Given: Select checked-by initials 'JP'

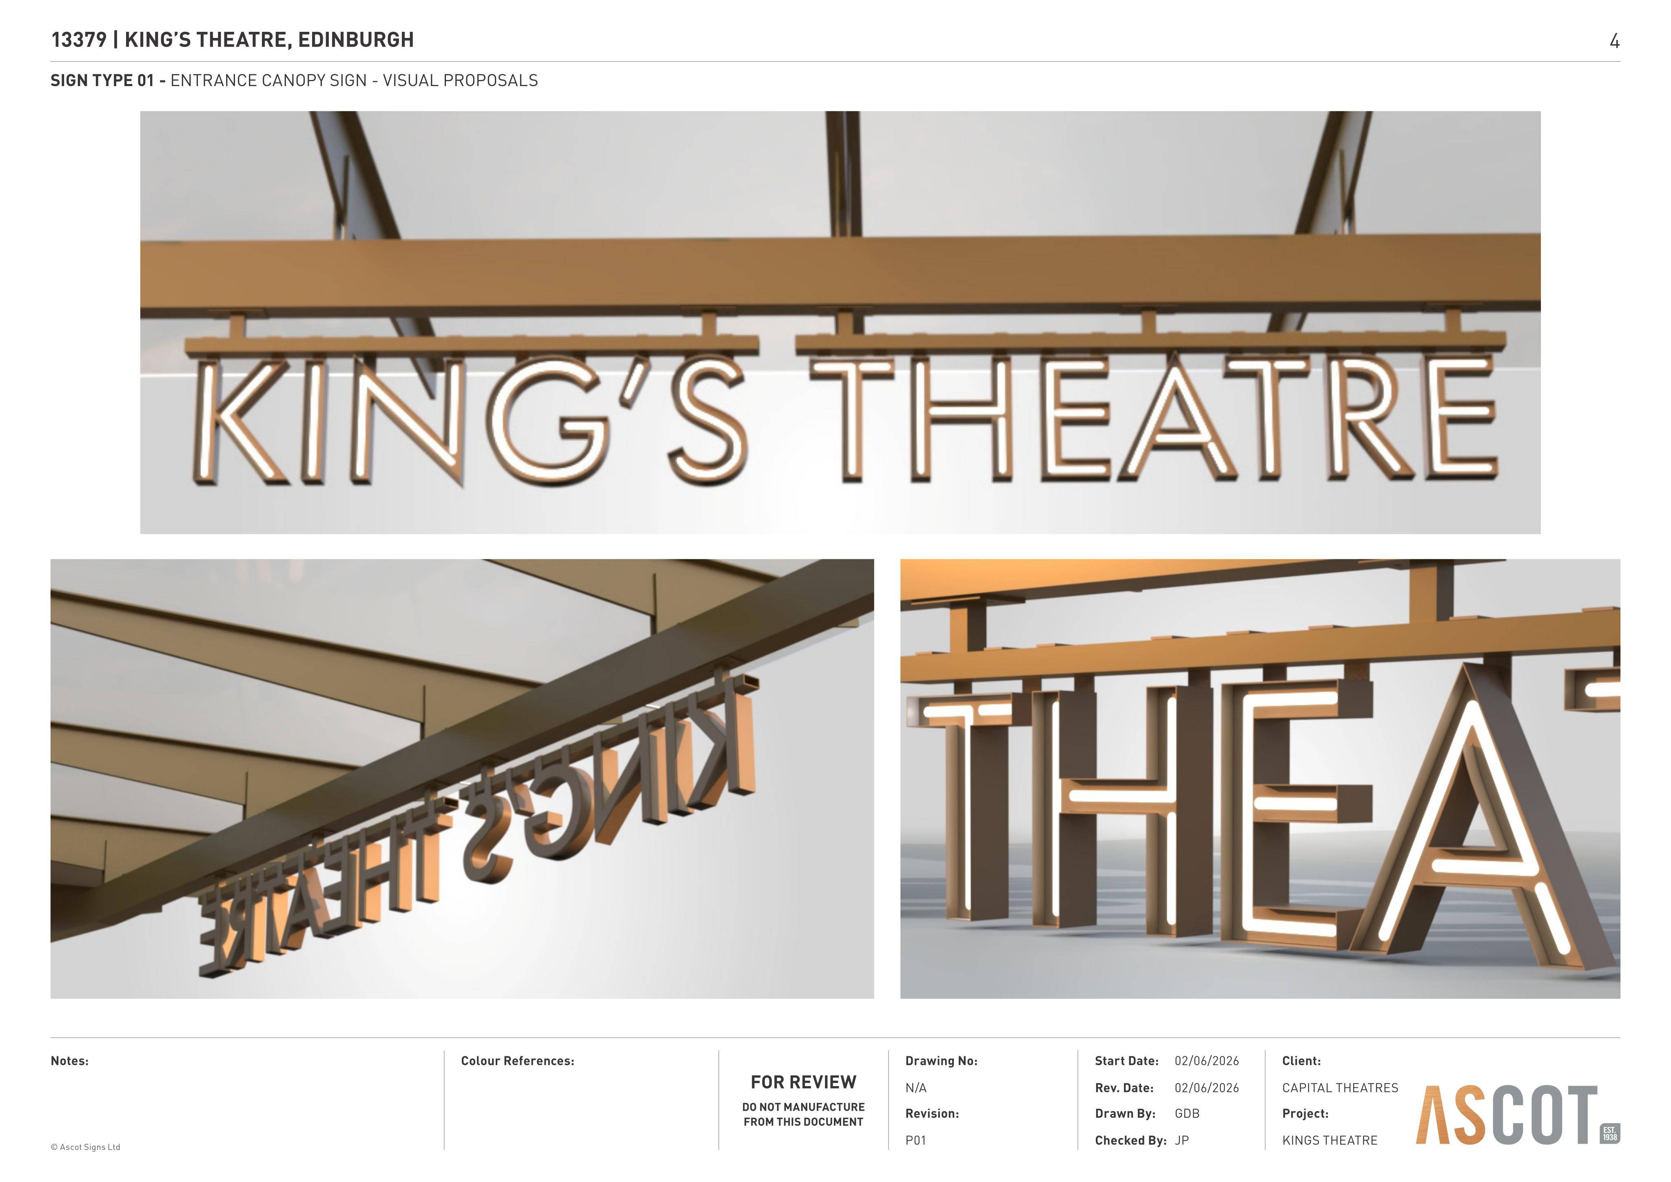Looking at the screenshot, I should [x=1182, y=1140].
